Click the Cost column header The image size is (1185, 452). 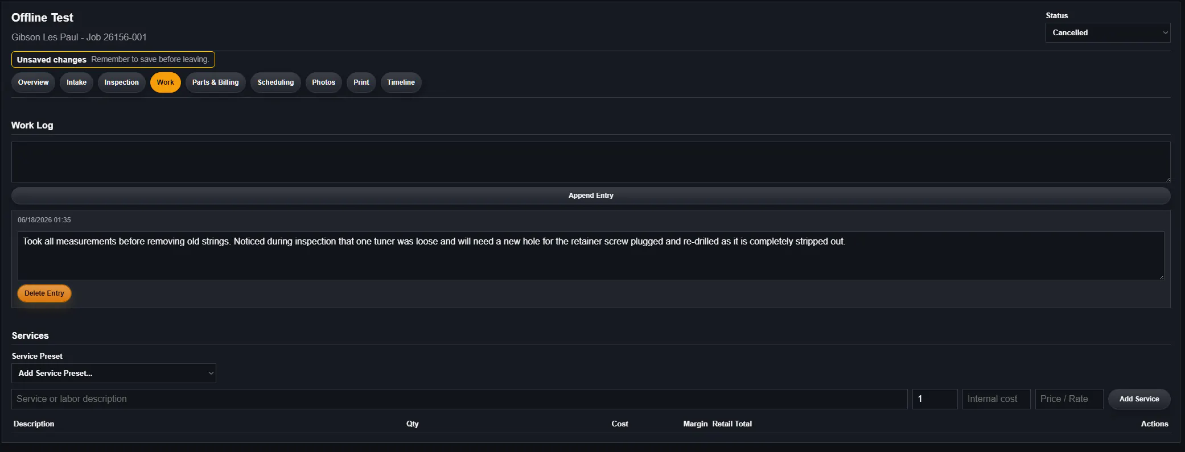(x=620, y=424)
